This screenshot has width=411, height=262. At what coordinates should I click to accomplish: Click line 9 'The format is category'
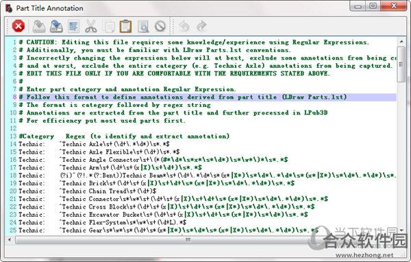115,105
